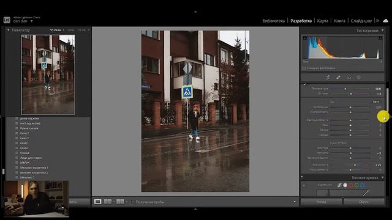The image size is (392, 220).
Task: Click the Lightroom Classic Lrc logo icon
Action: pyautogui.click(x=7, y=20)
